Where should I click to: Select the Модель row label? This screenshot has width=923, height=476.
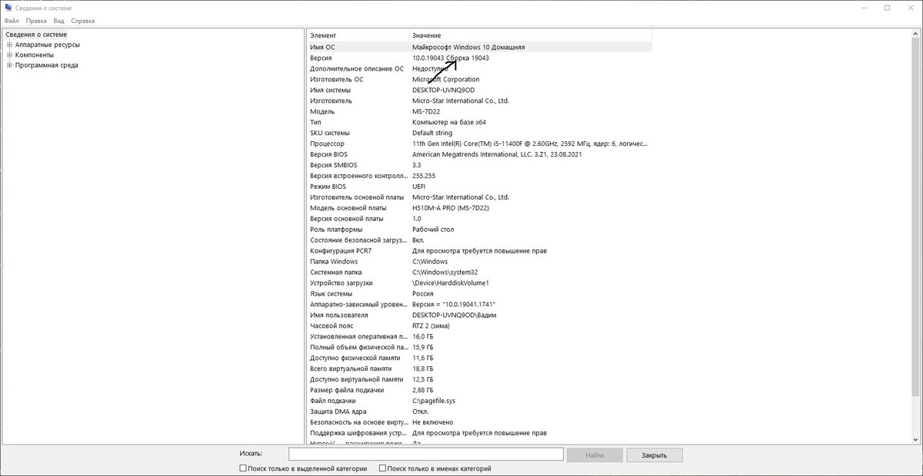[322, 111]
